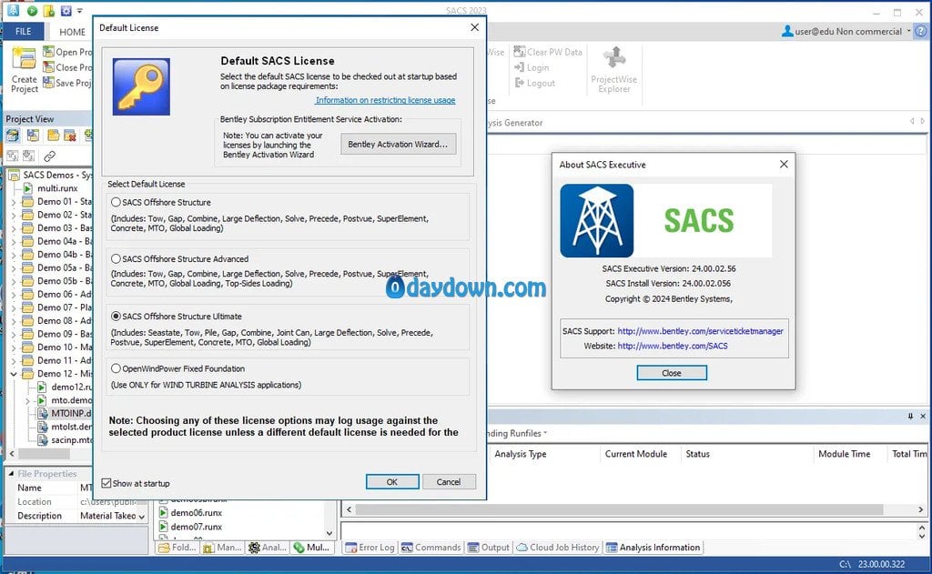Image resolution: width=932 pixels, height=574 pixels.
Task: Expand the Demo 06 folder
Action: [x=13, y=294]
